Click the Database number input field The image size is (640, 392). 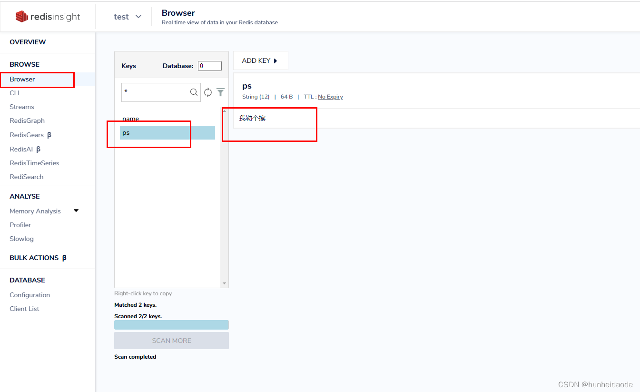click(x=210, y=66)
